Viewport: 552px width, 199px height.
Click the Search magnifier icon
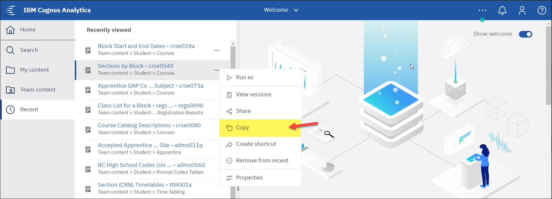[x=10, y=50]
